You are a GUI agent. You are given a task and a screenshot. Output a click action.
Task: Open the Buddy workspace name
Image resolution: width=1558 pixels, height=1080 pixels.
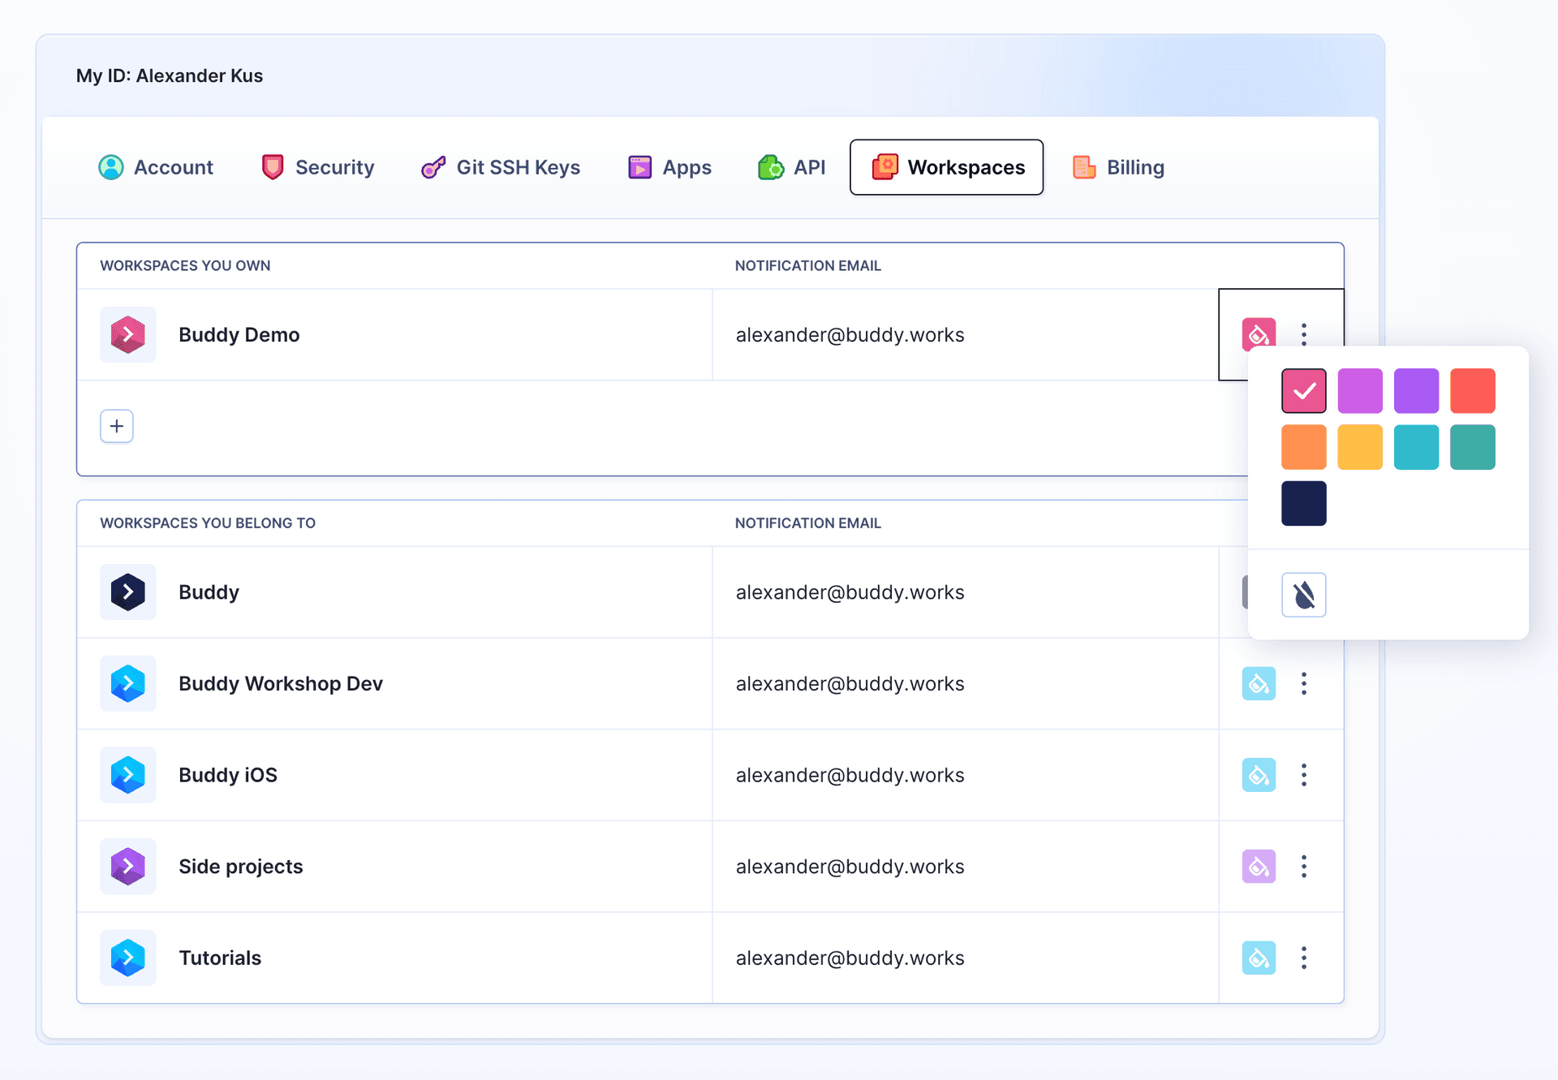[209, 592]
